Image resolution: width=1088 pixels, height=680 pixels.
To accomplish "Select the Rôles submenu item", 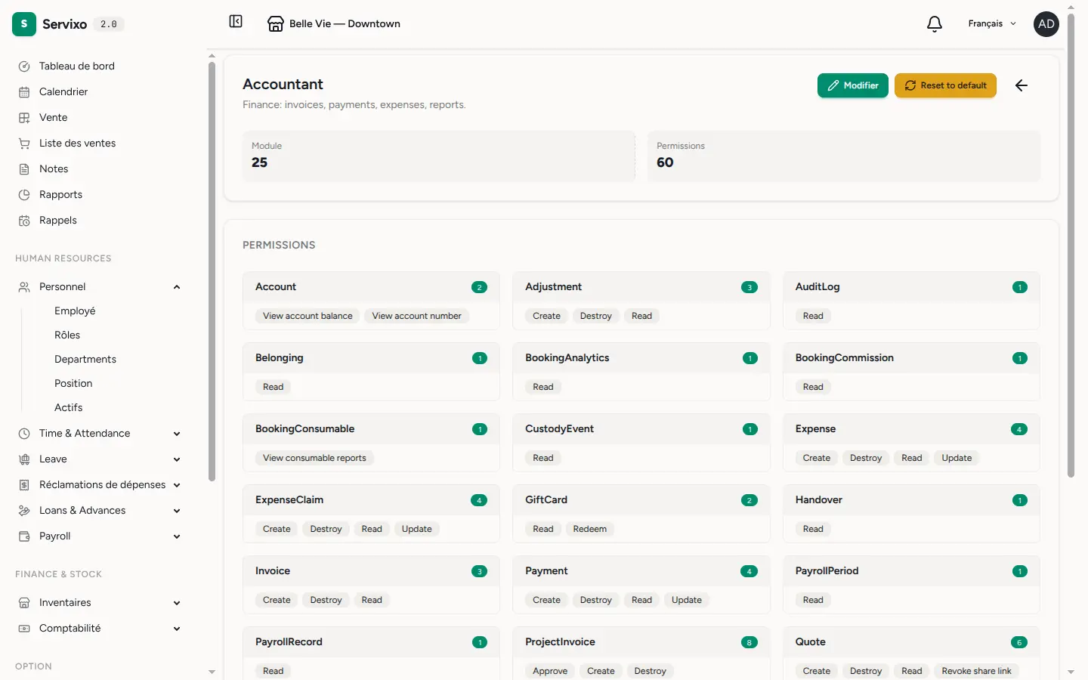I will (67, 335).
